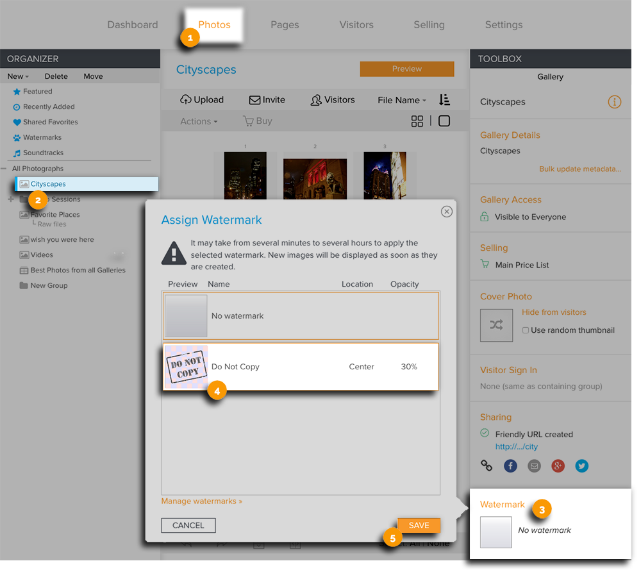Select Raw files sub-gallery

pos(51,224)
